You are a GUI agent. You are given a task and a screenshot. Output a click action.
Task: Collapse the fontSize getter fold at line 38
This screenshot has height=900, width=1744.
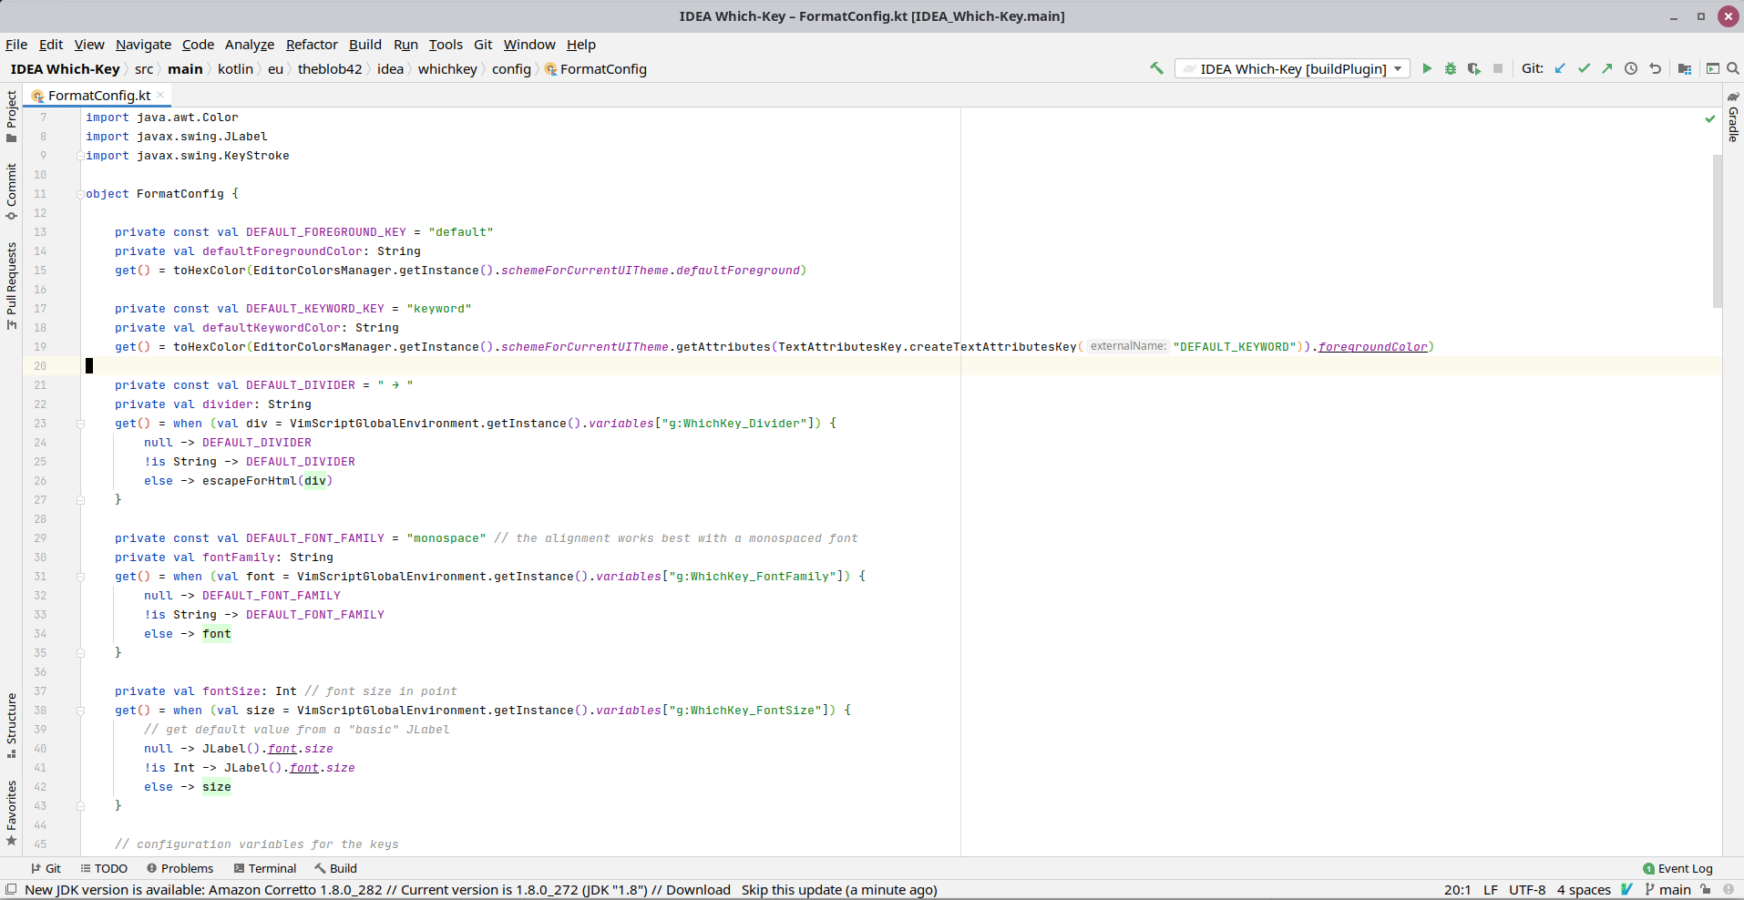[81, 711]
